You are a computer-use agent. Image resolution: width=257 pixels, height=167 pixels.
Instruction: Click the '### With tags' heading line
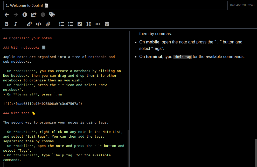(x=19, y=113)
